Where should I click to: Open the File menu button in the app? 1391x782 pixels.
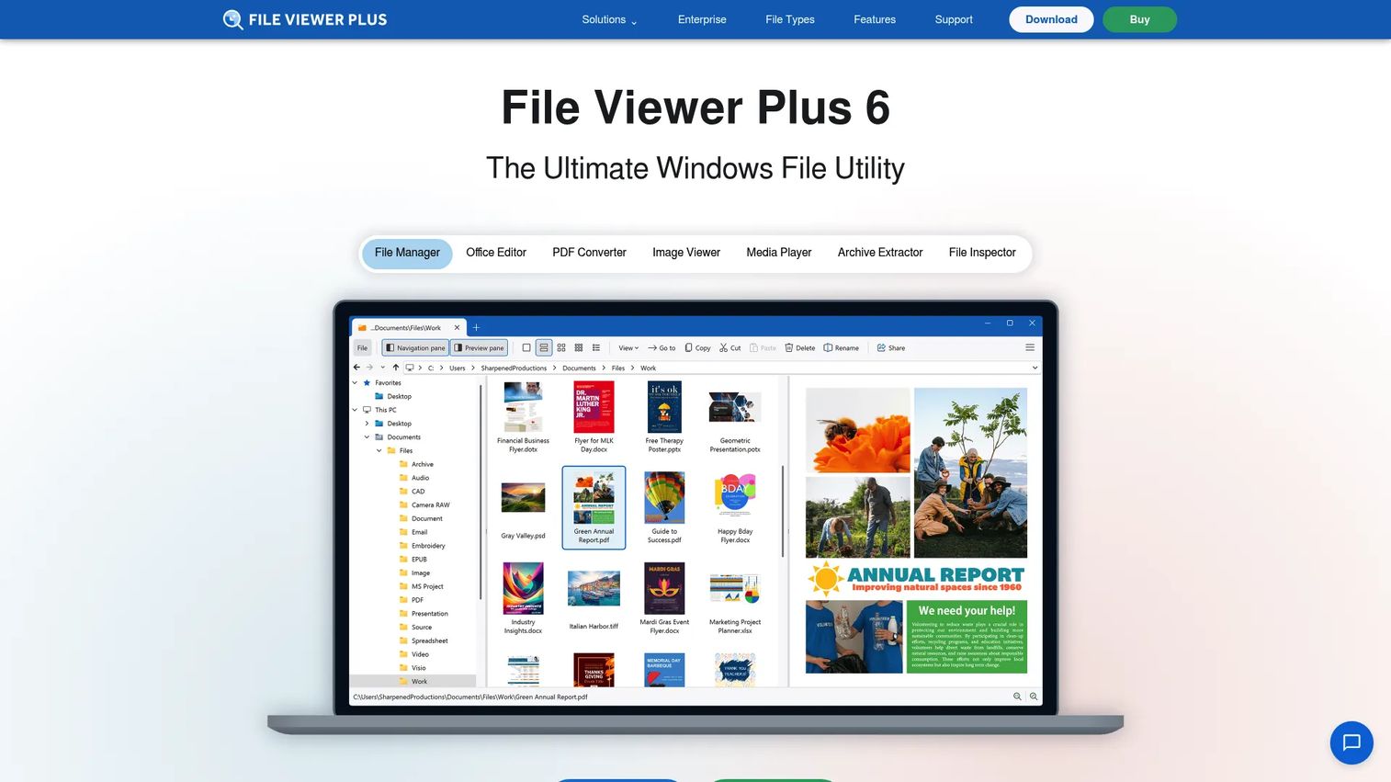point(362,348)
